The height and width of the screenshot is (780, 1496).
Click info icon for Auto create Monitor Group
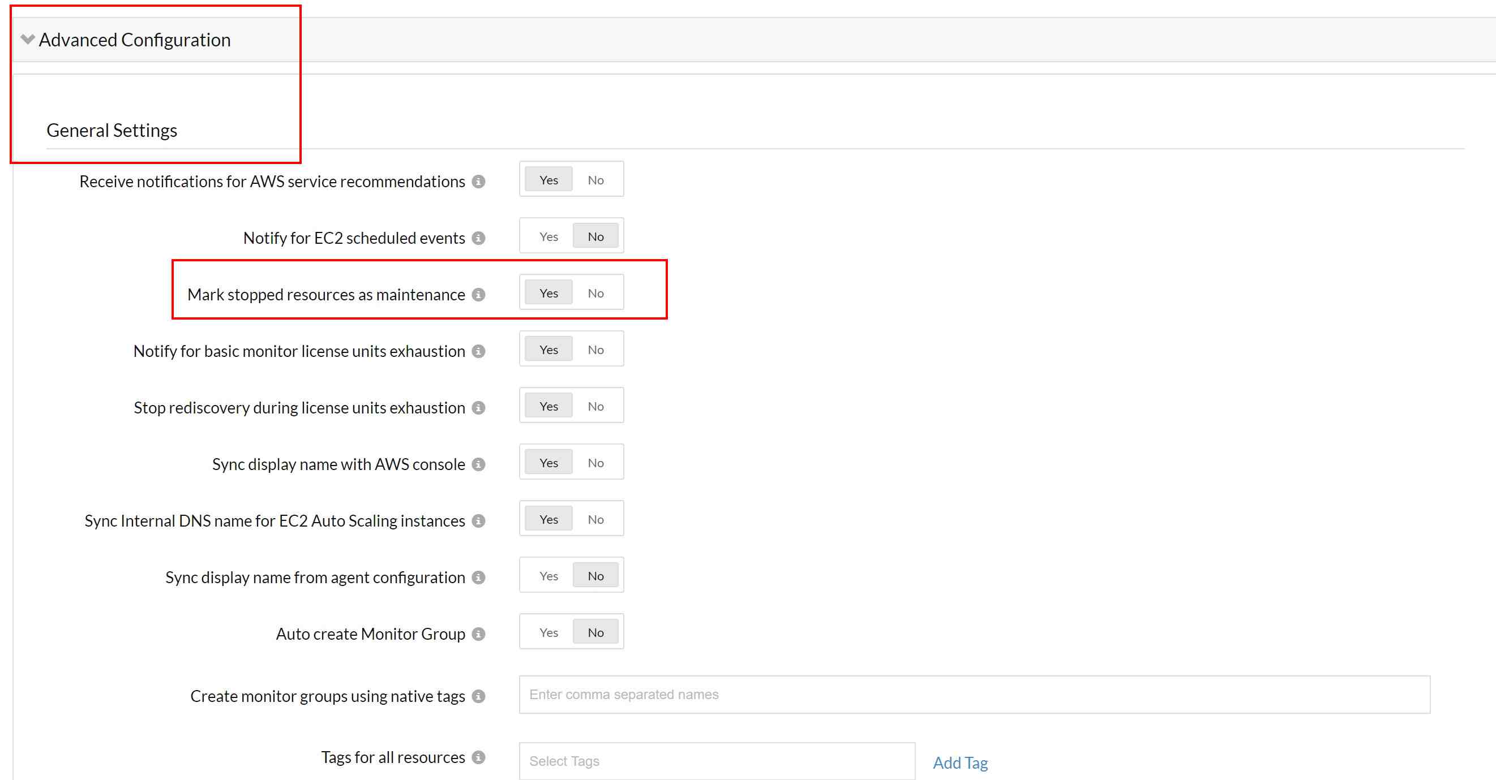(x=478, y=634)
